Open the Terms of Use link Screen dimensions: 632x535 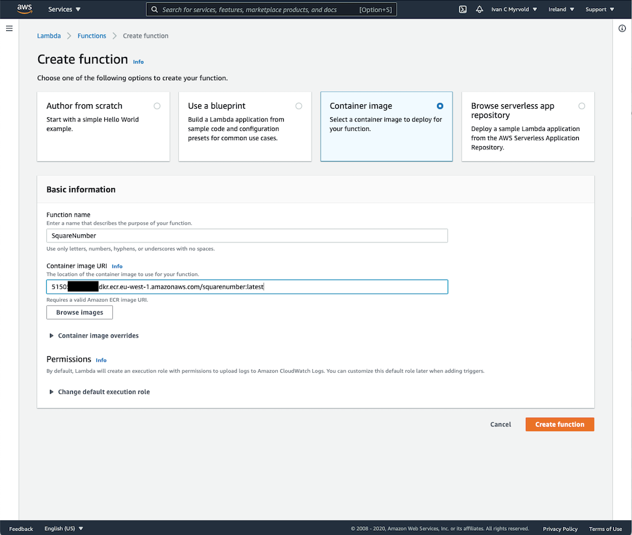click(x=605, y=529)
